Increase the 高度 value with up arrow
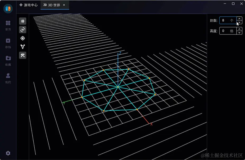Image resolution: width=245 pixels, height=160 pixels. (x=239, y=29)
